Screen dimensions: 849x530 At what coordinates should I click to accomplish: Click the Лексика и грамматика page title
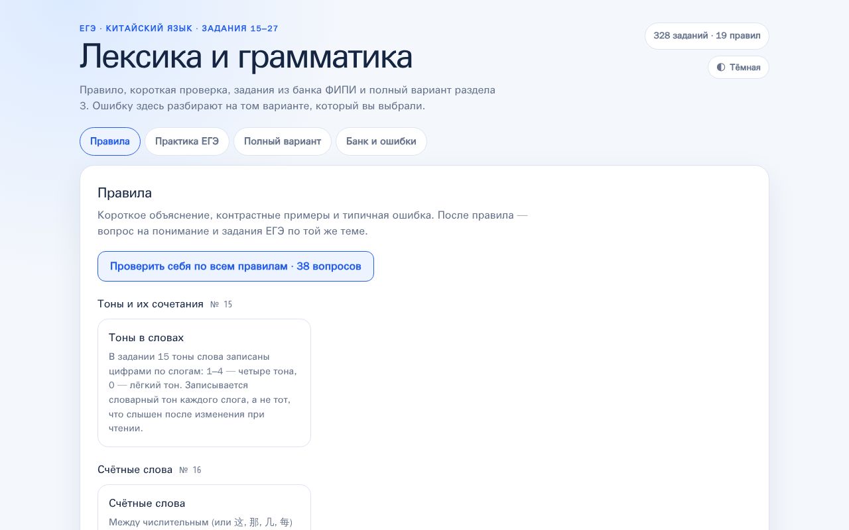coord(246,56)
